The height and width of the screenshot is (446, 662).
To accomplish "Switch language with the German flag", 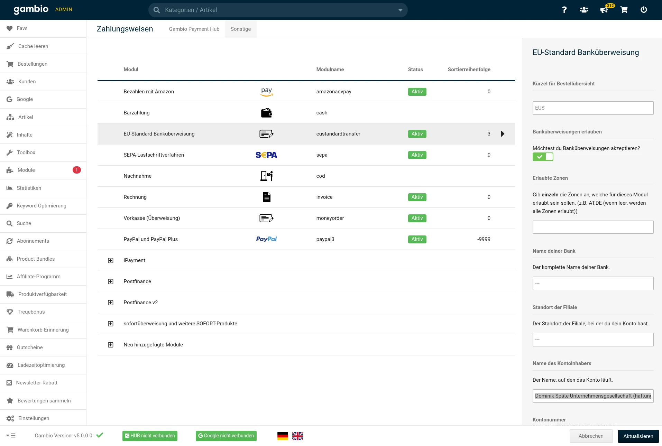I will coord(283,436).
